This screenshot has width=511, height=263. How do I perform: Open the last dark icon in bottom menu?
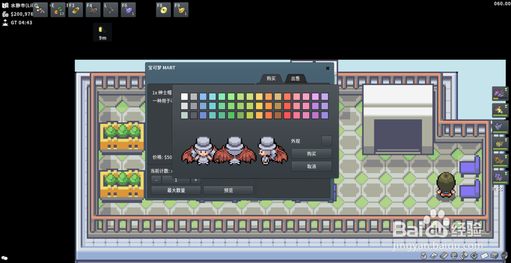(x=504, y=255)
